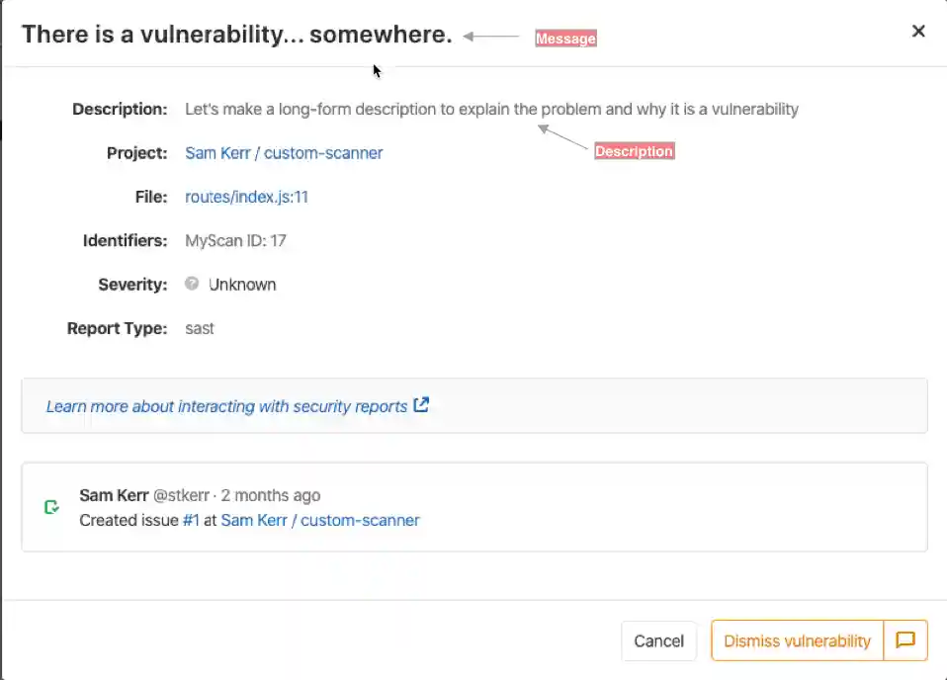Screen dimensions: 947x680
Task: Click the sast report type value
Action: coord(199,328)
